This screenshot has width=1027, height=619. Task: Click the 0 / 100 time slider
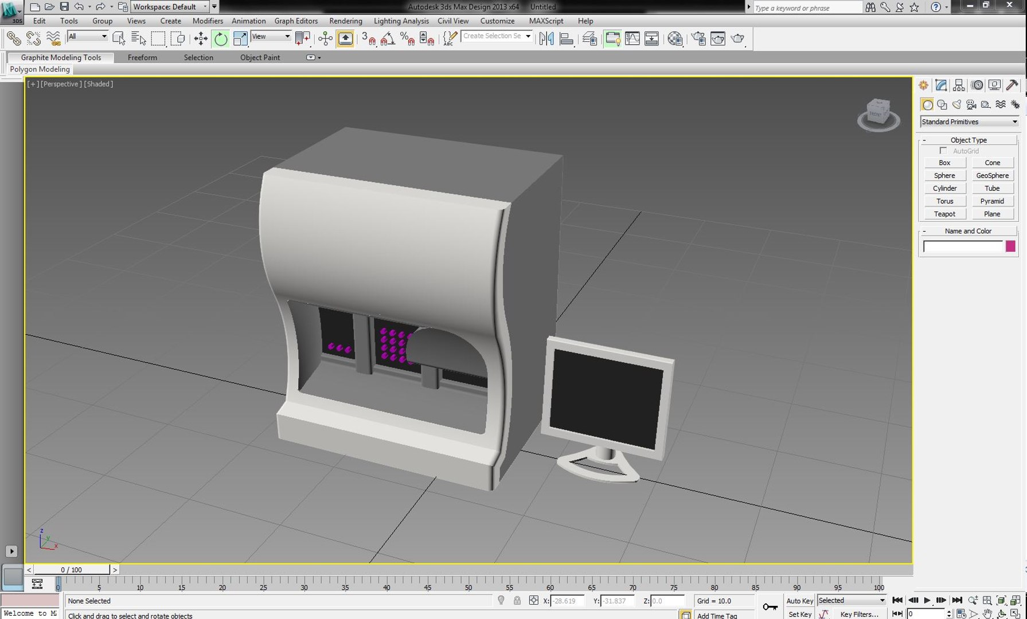[72, 570]
